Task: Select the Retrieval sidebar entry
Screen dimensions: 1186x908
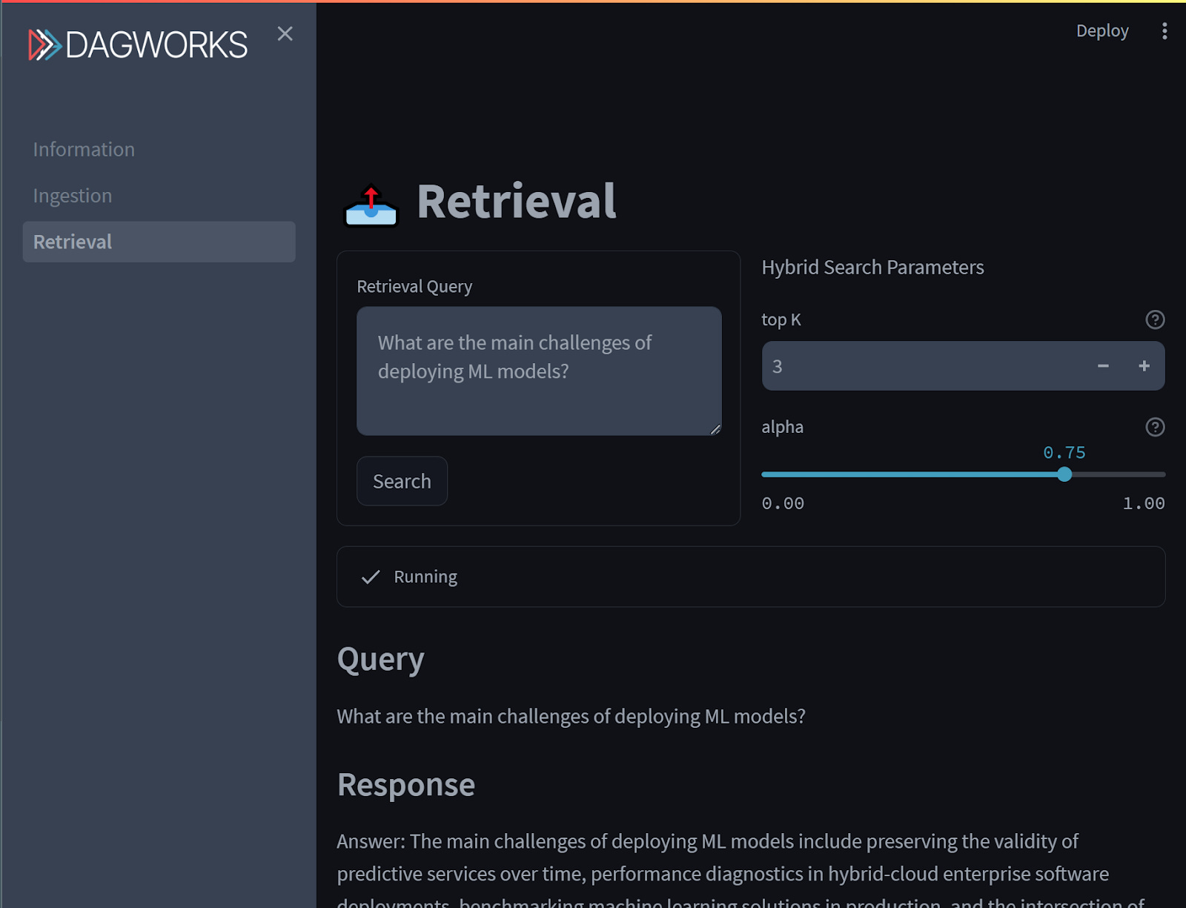Action: 72,241
